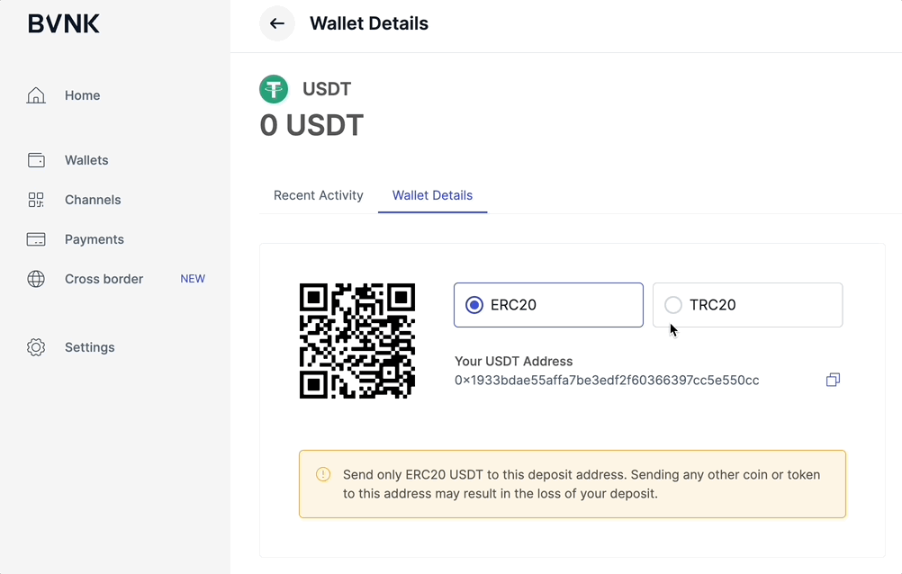902x574 pixels.
Task: Click the Wallets wallet icon
Action: coord(36,160)
